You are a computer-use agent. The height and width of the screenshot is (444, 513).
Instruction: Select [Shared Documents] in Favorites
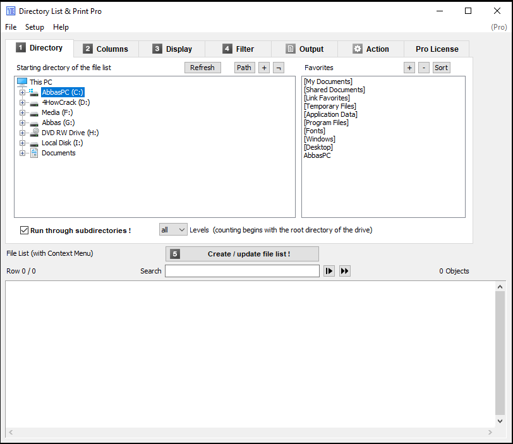334,90
